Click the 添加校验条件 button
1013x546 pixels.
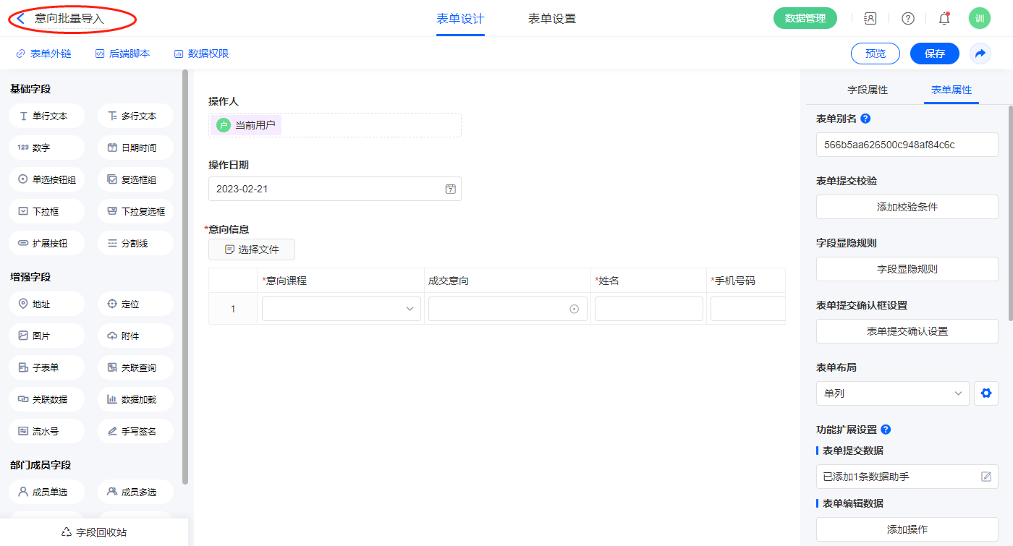907,207
